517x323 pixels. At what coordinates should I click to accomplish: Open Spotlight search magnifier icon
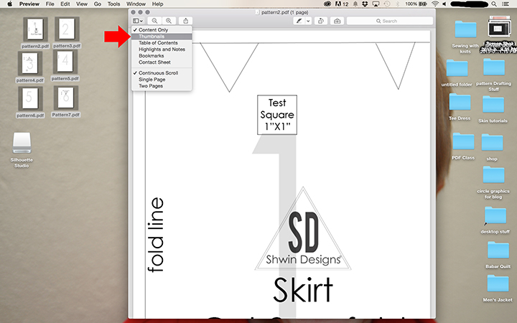tap(493, 4)
